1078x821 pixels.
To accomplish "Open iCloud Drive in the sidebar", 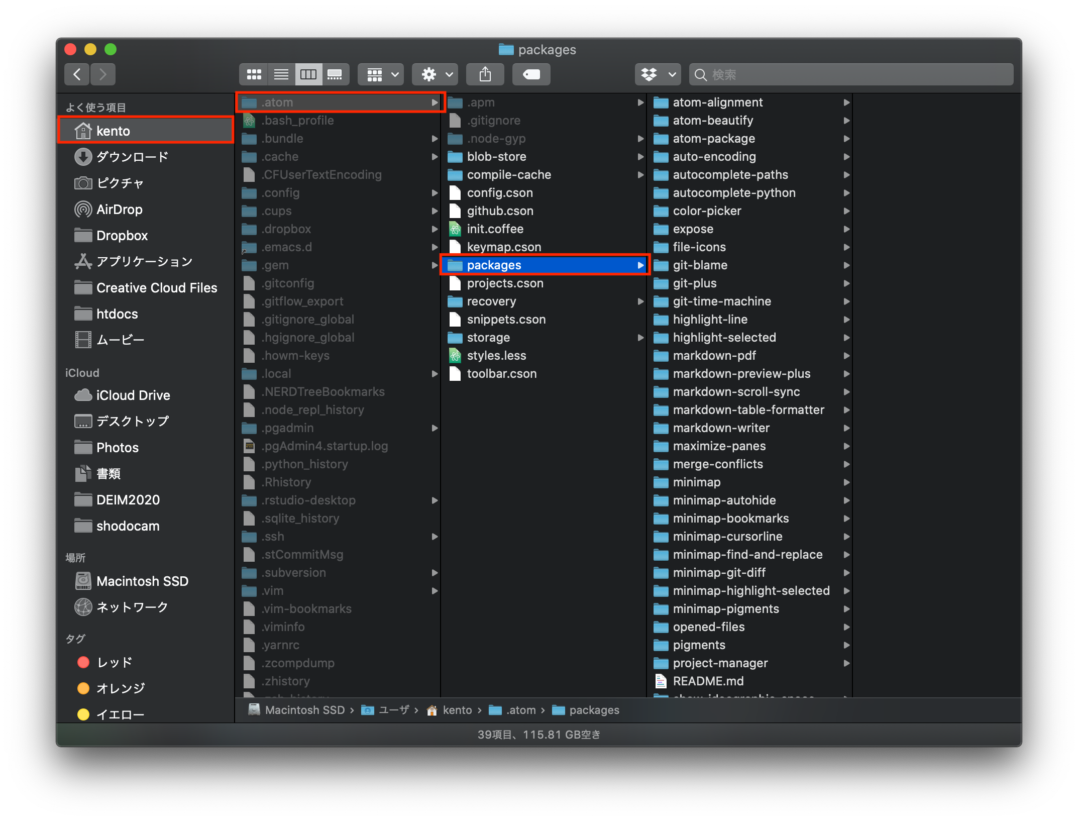I will (x=146, y=395).
